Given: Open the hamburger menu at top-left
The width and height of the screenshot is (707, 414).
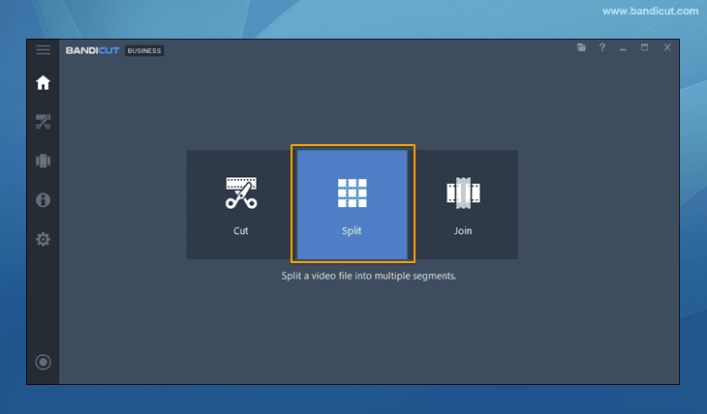Looking at the screenshot, I should tap(44, 50).
